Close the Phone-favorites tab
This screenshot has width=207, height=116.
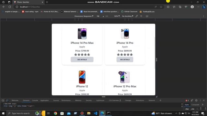point(42,2)
